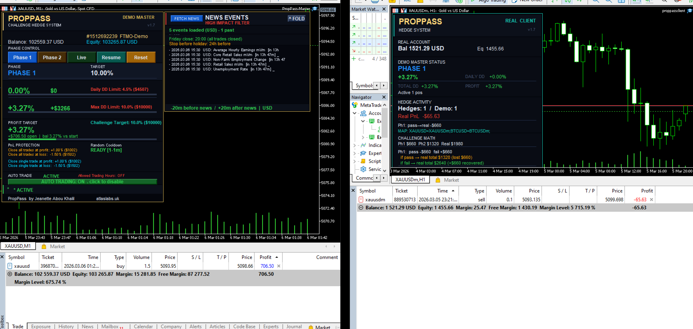Click the 5098.66 current price label on the price scale
The width and height of the screenshot is (693, 329).
328,10
